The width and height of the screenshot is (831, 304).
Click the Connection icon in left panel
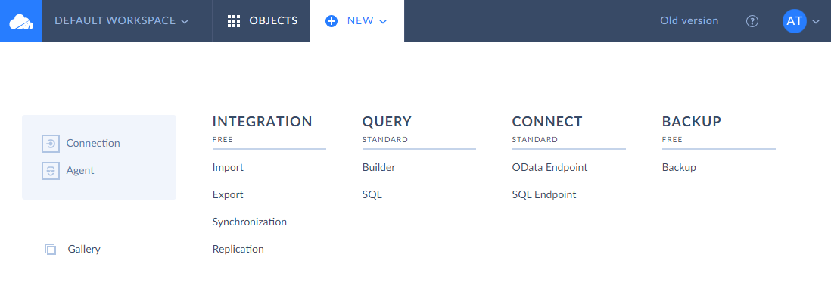point(50,144)
